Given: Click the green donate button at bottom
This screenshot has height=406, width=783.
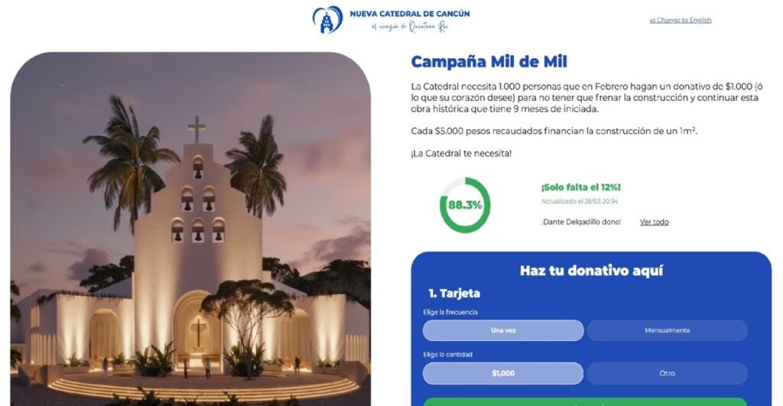Looking at the screenshot, I should 585,402.
